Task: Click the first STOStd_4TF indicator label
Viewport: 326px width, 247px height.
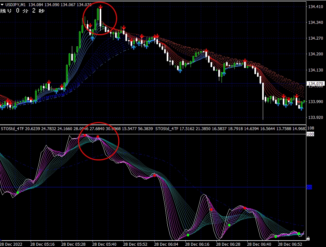Action: point(13,129)
